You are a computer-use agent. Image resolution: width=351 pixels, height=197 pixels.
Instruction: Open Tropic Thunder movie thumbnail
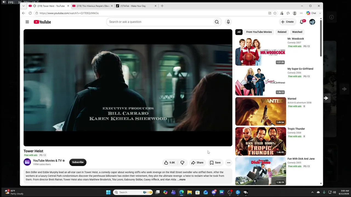261,141
